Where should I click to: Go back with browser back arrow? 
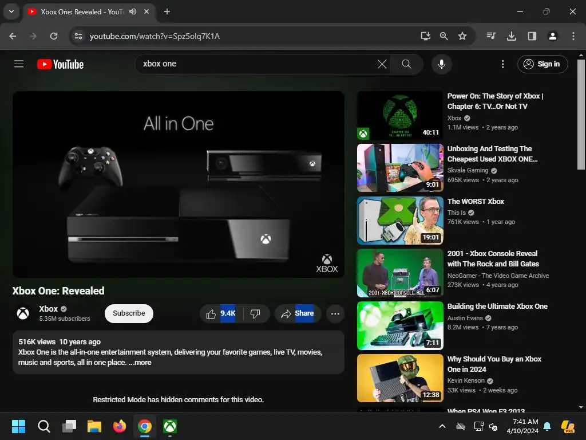[13, 36]
